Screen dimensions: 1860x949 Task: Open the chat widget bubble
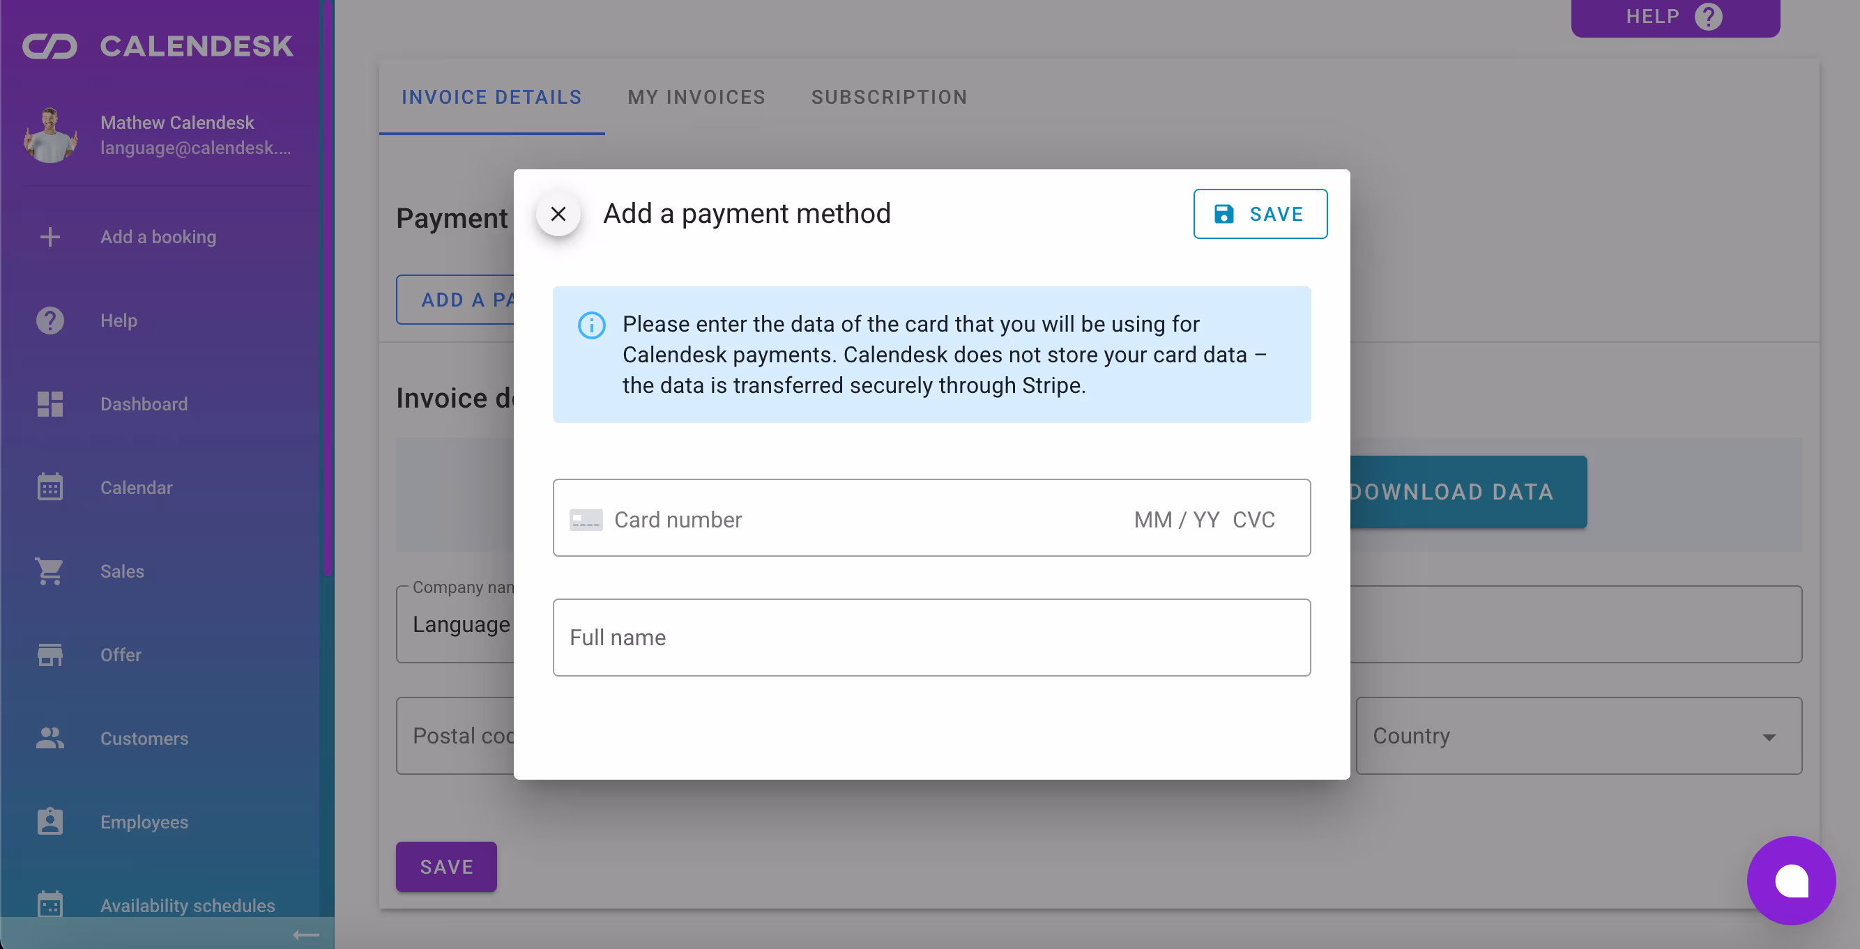pyautogui.click(x=1790, y=880)
